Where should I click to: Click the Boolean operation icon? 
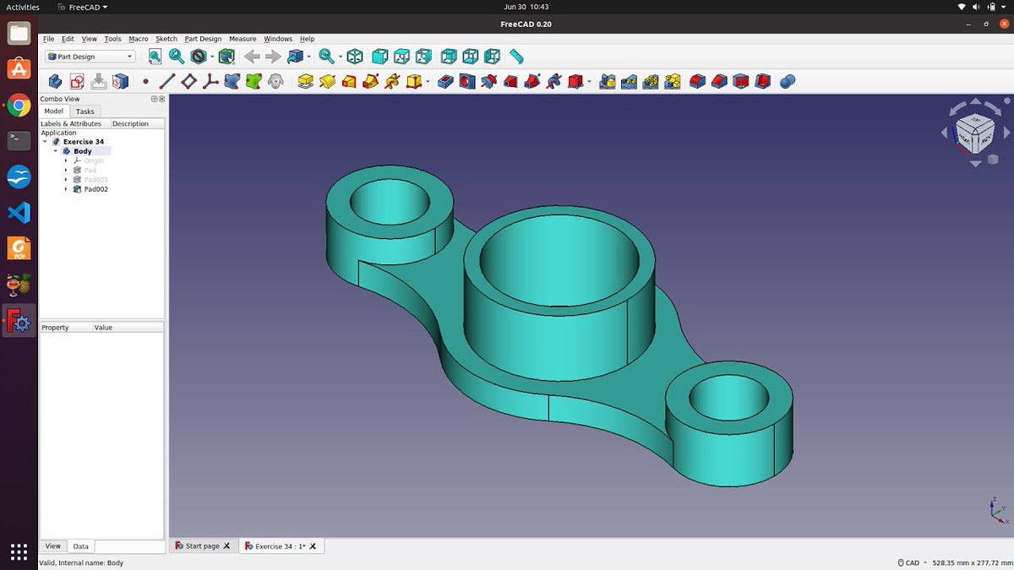pos(788,81)
